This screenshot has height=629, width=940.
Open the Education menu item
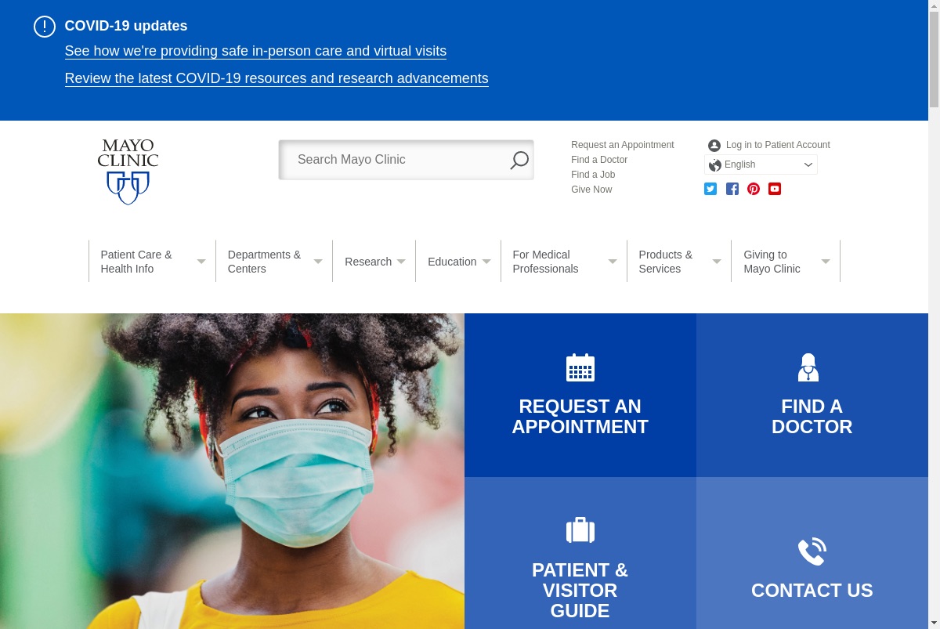[452, 262]
